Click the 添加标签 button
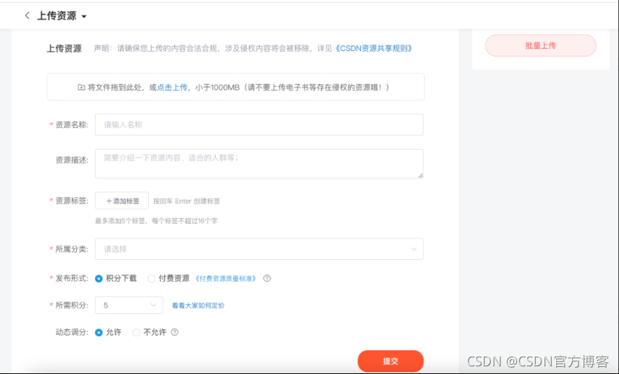Image resolution: width=619 pixels, height=374 pixels. pos(122,201)
